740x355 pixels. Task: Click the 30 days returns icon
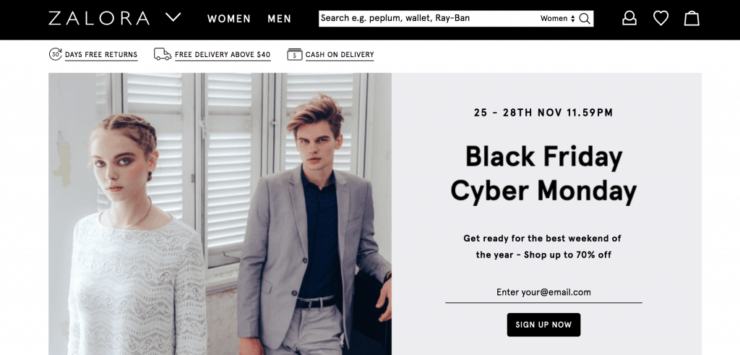(x=55, y=54)
